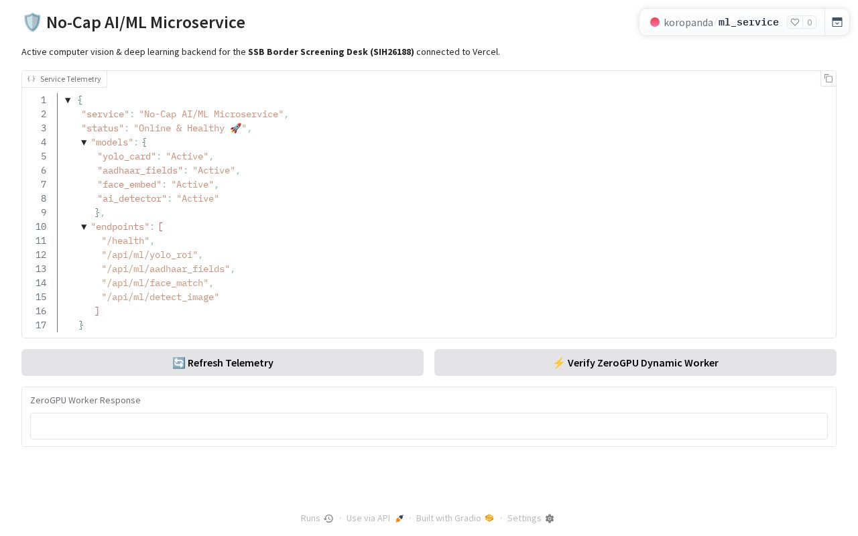Click the "yolo_card" key
Image resolution: width=858 pixels, height=536 pixels.
point(127,156)
